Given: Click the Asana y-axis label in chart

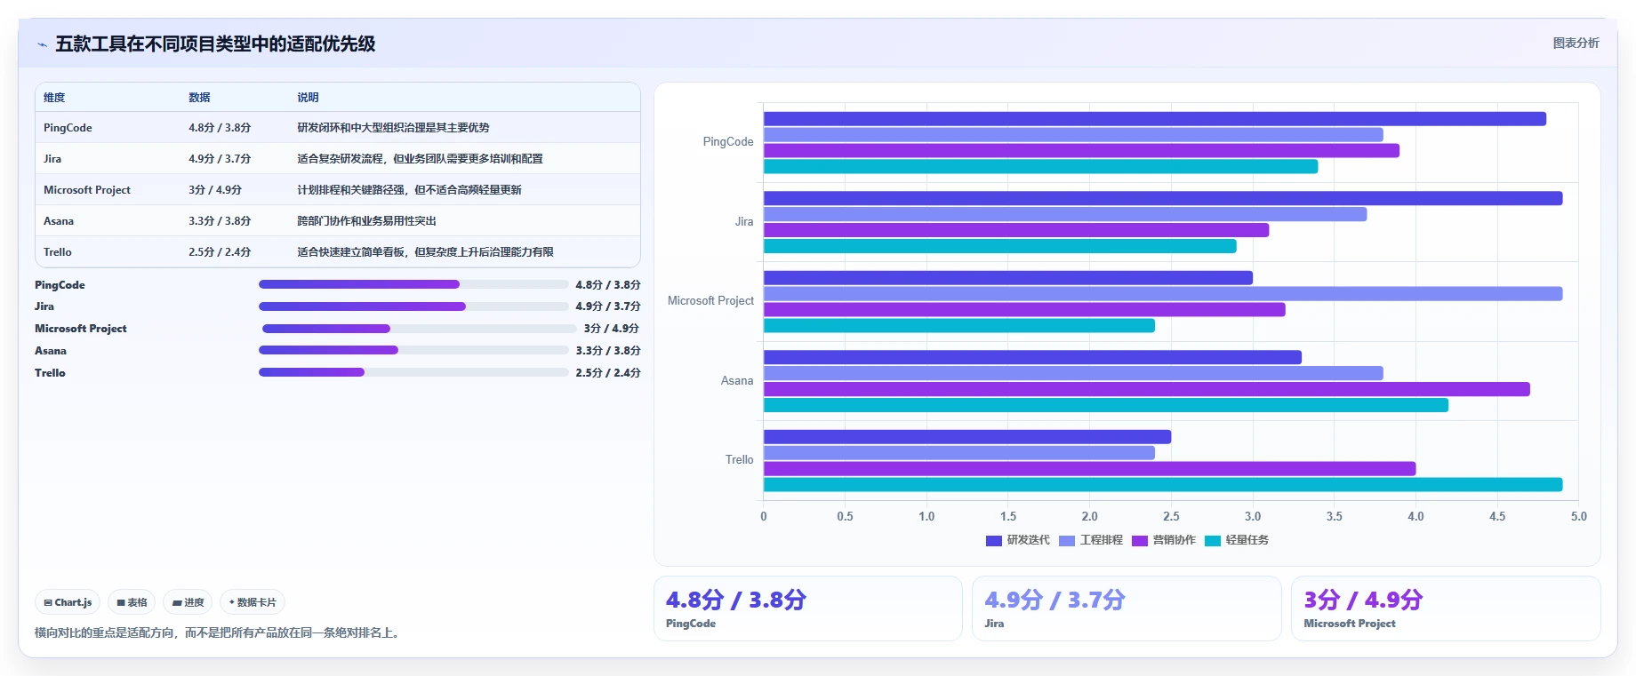Looking at the screenshot, I should coord(737,381).
